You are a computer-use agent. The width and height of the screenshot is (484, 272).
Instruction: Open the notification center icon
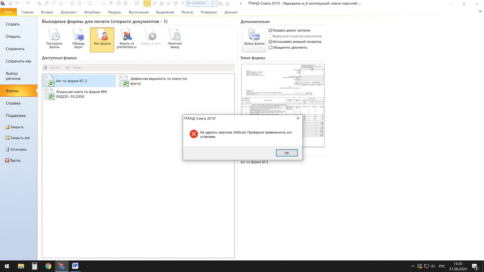coord(475,267)
